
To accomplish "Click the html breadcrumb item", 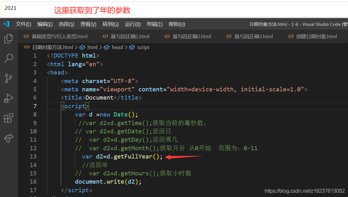I will [x=88, y=47].
